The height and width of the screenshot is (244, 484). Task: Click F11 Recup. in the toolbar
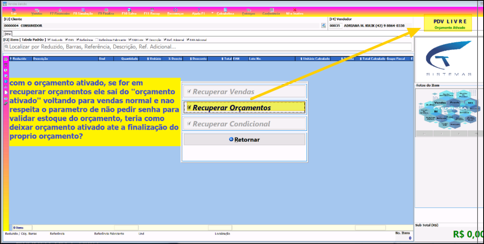(152, 12)
